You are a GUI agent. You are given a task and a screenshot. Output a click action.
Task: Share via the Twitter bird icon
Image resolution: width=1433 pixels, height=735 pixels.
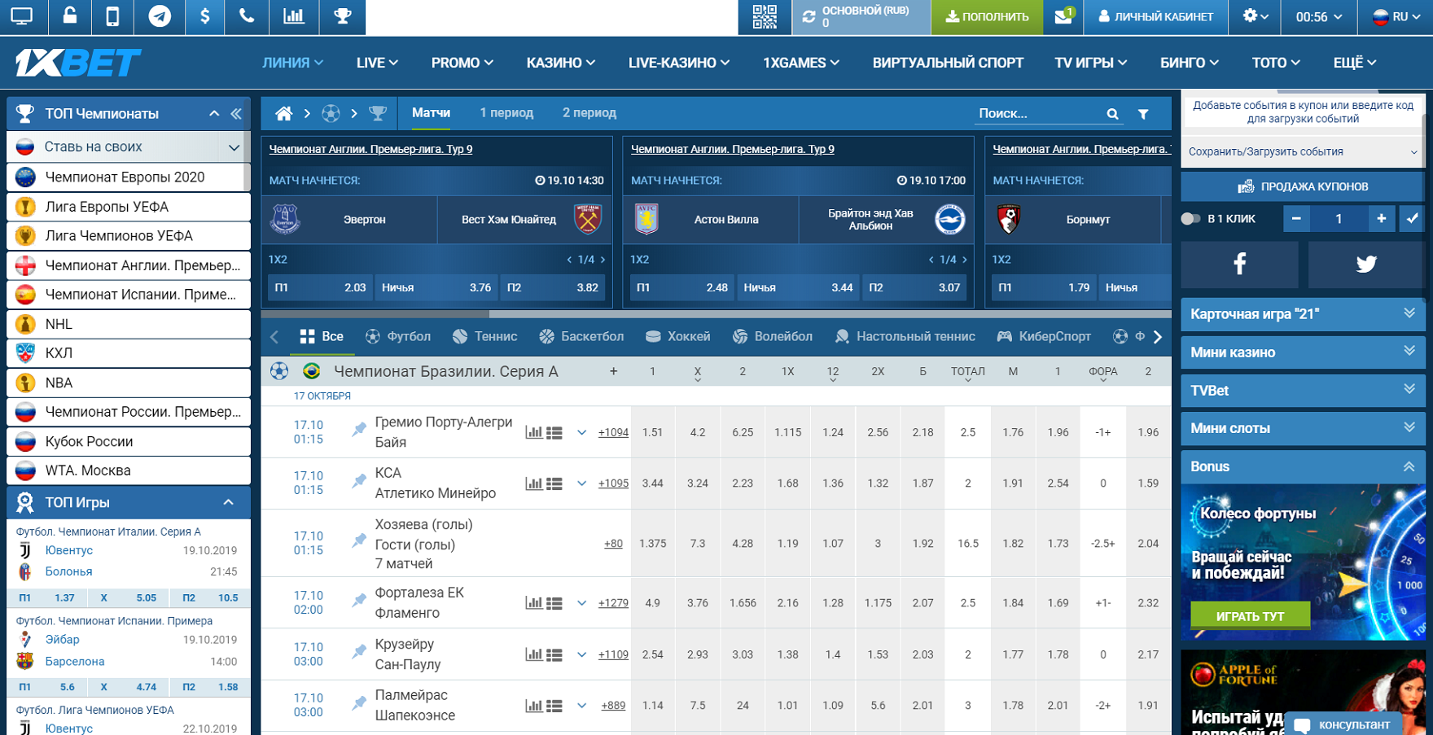point(1366,264)
